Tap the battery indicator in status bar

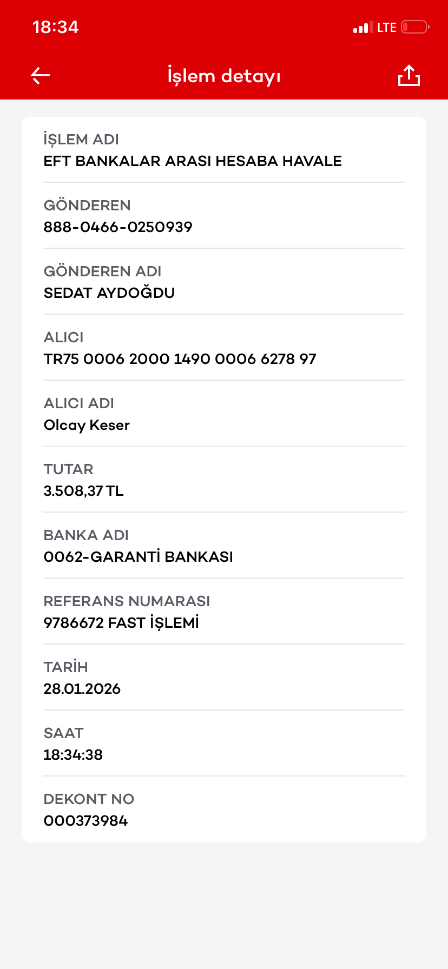(x=416, y=27)
